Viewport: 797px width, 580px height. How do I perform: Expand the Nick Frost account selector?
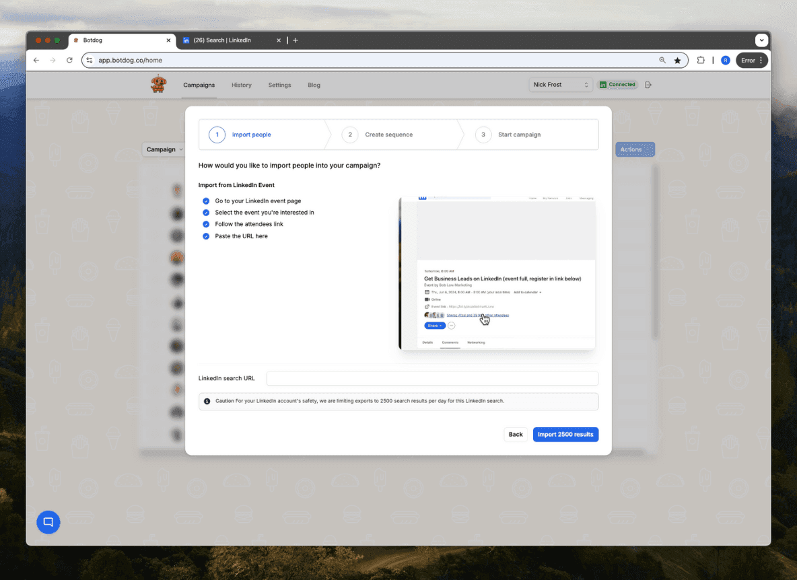click(561, 85)
